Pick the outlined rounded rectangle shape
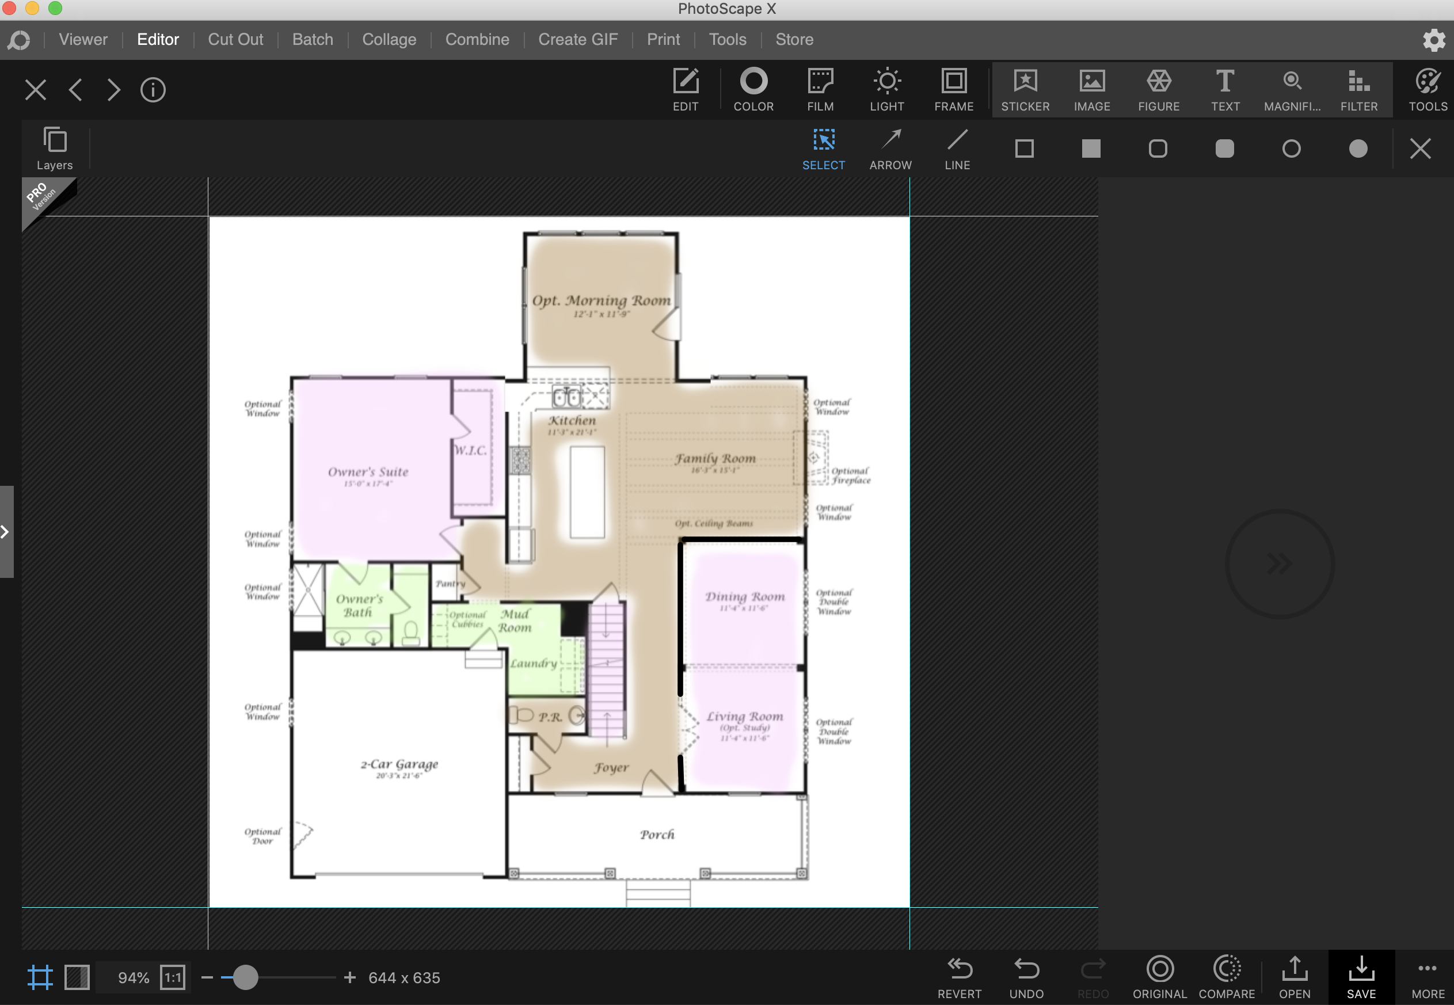The height and width of the screenshot is (1005, 1454). click(x=1158, y=149)
